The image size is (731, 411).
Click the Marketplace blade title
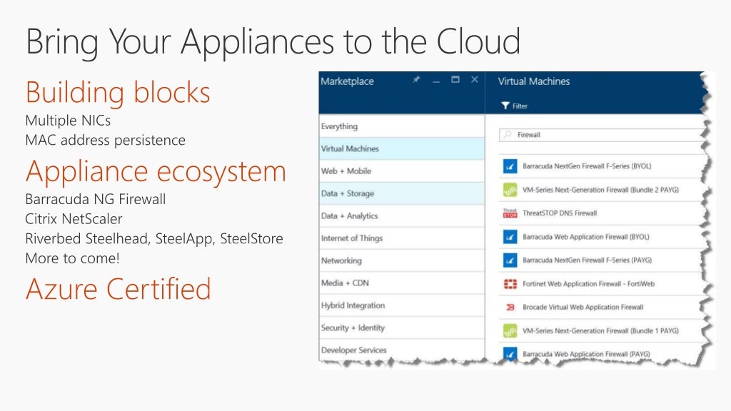pyautogui.click(x=348, y=81)
